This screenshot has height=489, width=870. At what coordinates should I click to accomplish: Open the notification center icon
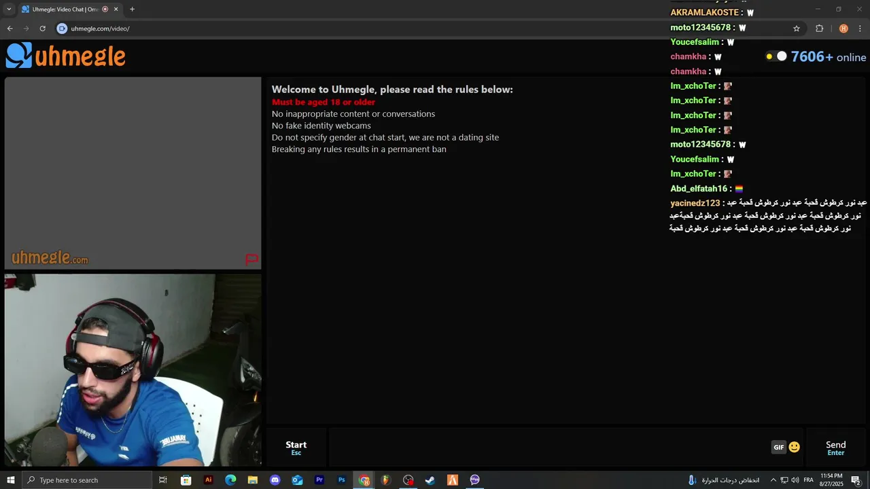coord(856,480)
